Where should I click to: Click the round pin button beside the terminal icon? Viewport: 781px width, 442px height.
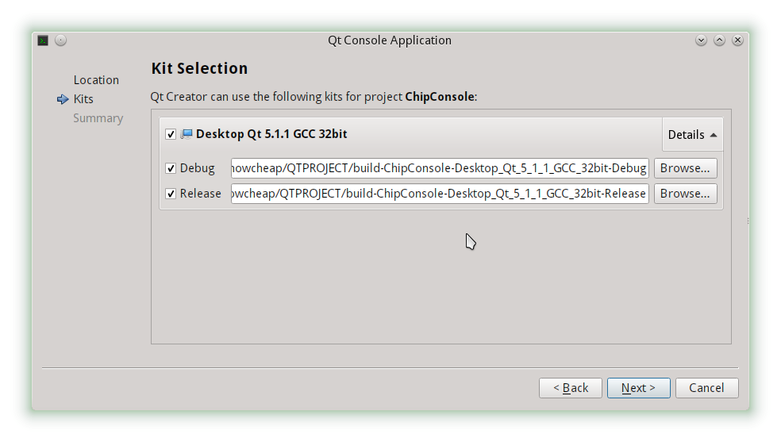61,40
